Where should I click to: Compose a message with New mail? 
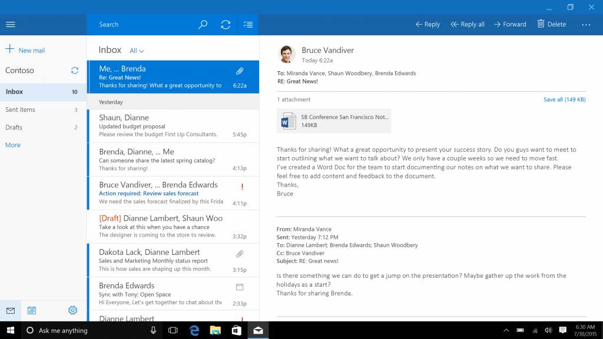click(x=25, y=50)
